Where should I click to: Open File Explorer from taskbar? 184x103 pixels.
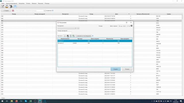tap(12, 101)
